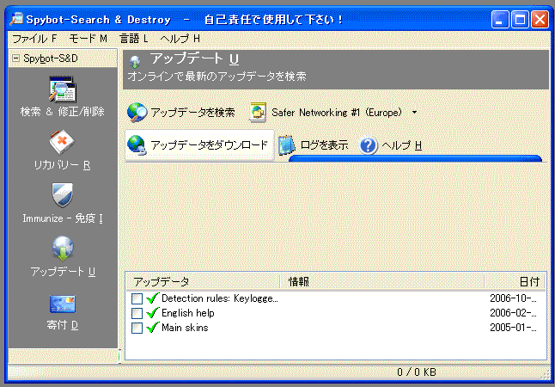Click the Spybot title bar application icon
The height and width of the screenshot is (387, 555).
click(x=16, y=19)
